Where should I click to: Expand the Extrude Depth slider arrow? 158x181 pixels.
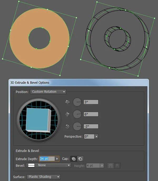[x=57, y=159]
